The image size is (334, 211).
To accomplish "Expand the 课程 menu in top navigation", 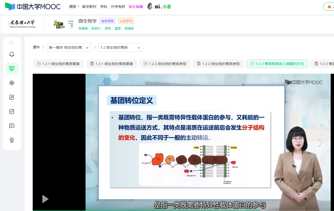I will [x=74, y=7].
